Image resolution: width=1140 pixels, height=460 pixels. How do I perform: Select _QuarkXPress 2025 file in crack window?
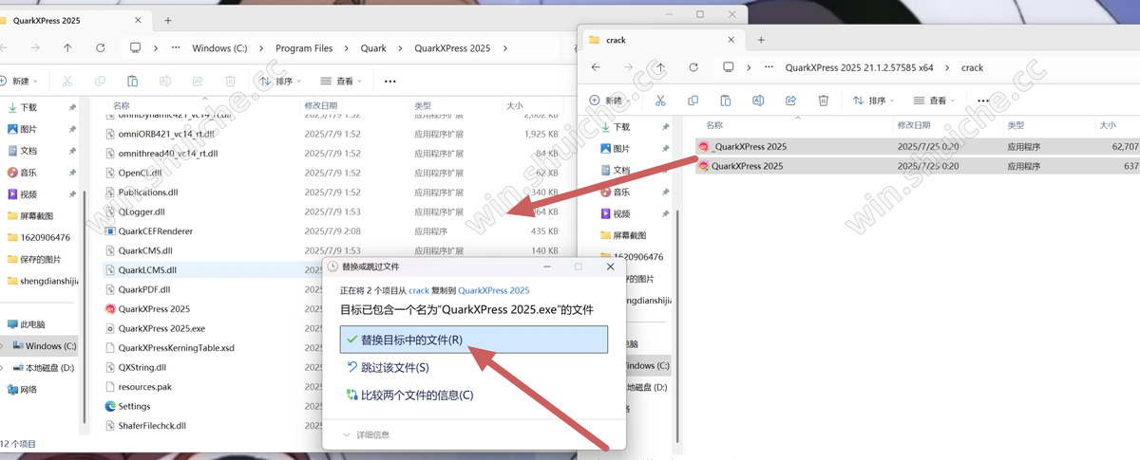[x=918, y=146]
